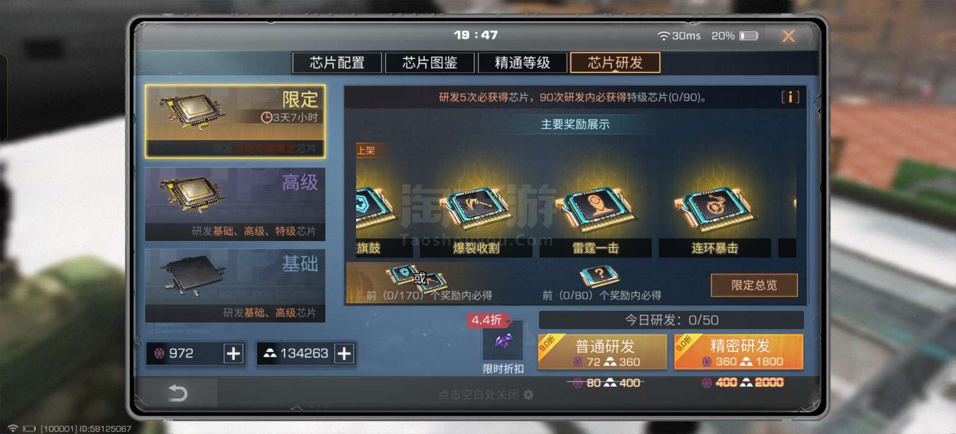This screenshot has height=434, width=956.
Task: Open the info icon beside research rules
Action: point(790,97)
